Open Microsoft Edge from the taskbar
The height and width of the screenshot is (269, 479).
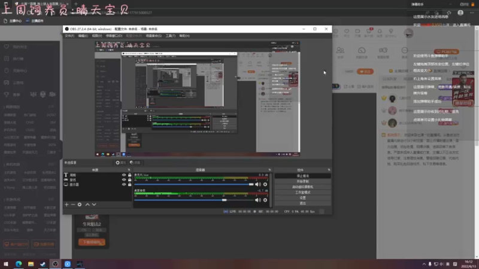[x=19, y=264]
